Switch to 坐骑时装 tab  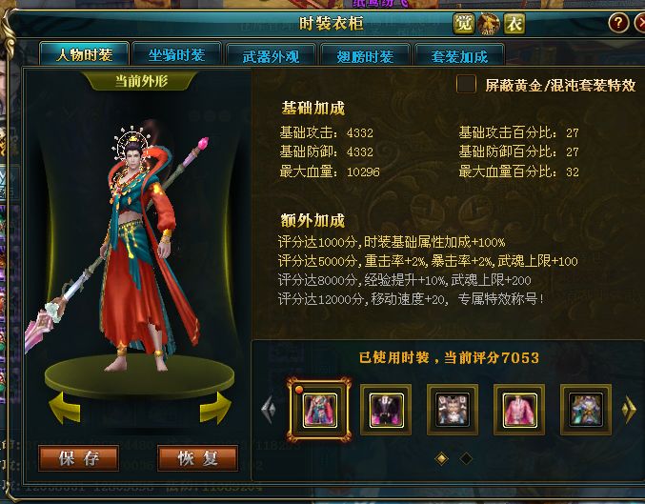(x=176, y=54)
